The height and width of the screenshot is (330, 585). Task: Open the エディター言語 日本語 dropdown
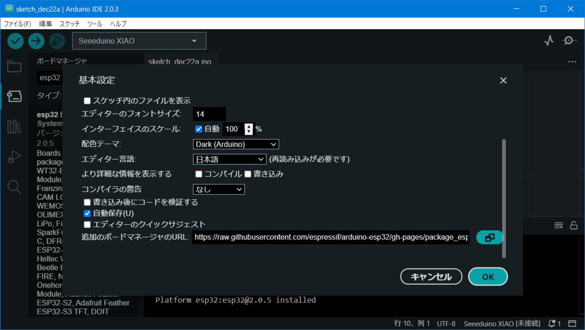point(230,159)
